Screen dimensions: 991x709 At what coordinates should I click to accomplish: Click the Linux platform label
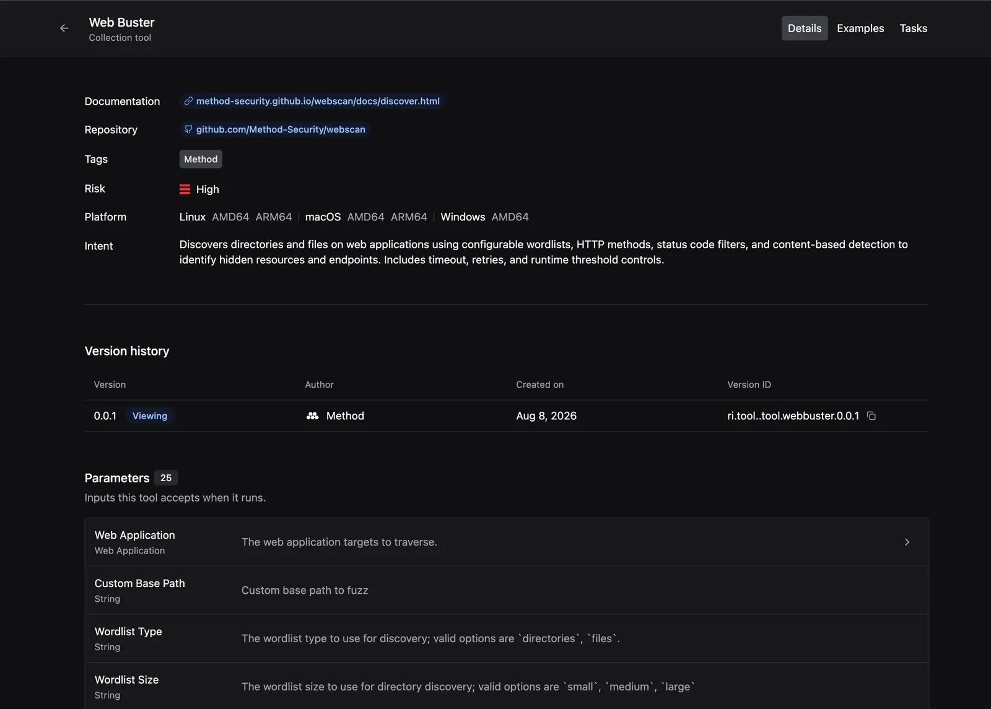coord(192,217)
